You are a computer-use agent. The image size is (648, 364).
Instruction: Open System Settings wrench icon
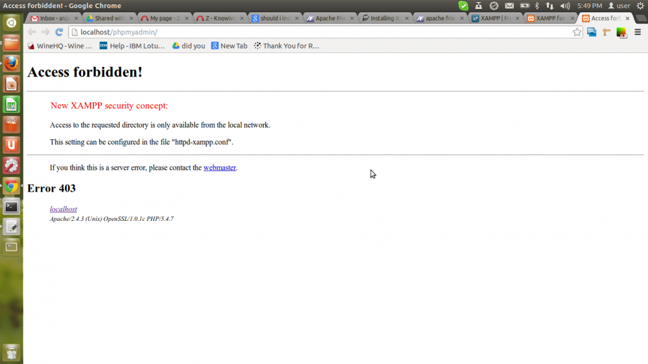[12, 166]
